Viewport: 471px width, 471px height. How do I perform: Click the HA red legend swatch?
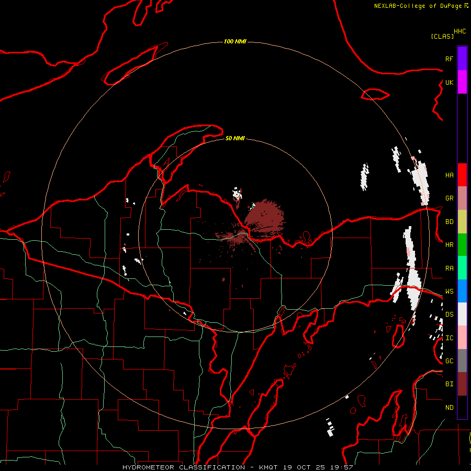[462, 175]
